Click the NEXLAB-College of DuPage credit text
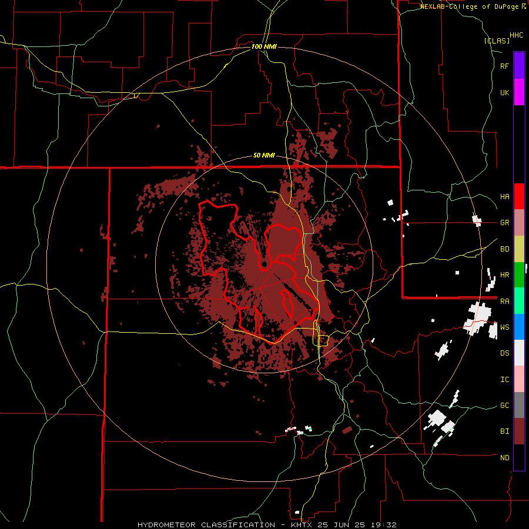Image resolution: width=529 pixels, height=529 pixels. [x=470, y=6]
